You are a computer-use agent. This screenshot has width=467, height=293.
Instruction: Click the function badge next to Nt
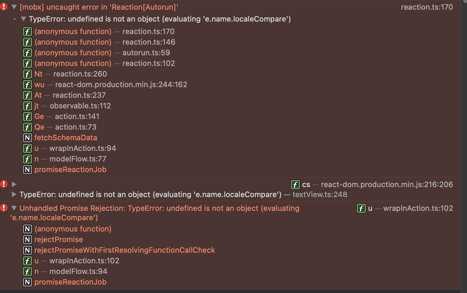[28, 74]
